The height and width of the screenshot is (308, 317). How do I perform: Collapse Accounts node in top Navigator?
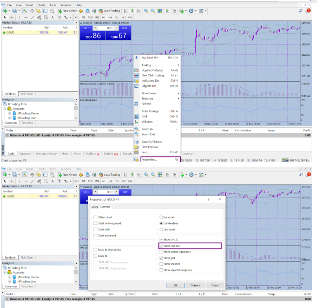click(x=5, y=109)
